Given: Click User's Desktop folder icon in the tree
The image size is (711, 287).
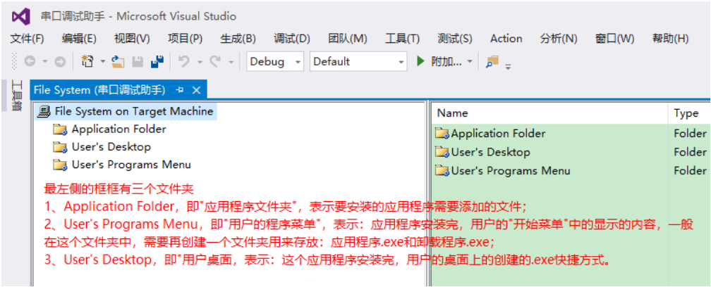Looking at the screenshot, I should click(x=60, y=147).
